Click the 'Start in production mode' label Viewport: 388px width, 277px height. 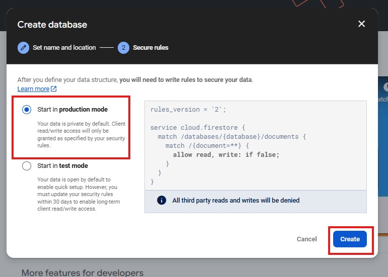pyautogui.click(x=72, y=110)
